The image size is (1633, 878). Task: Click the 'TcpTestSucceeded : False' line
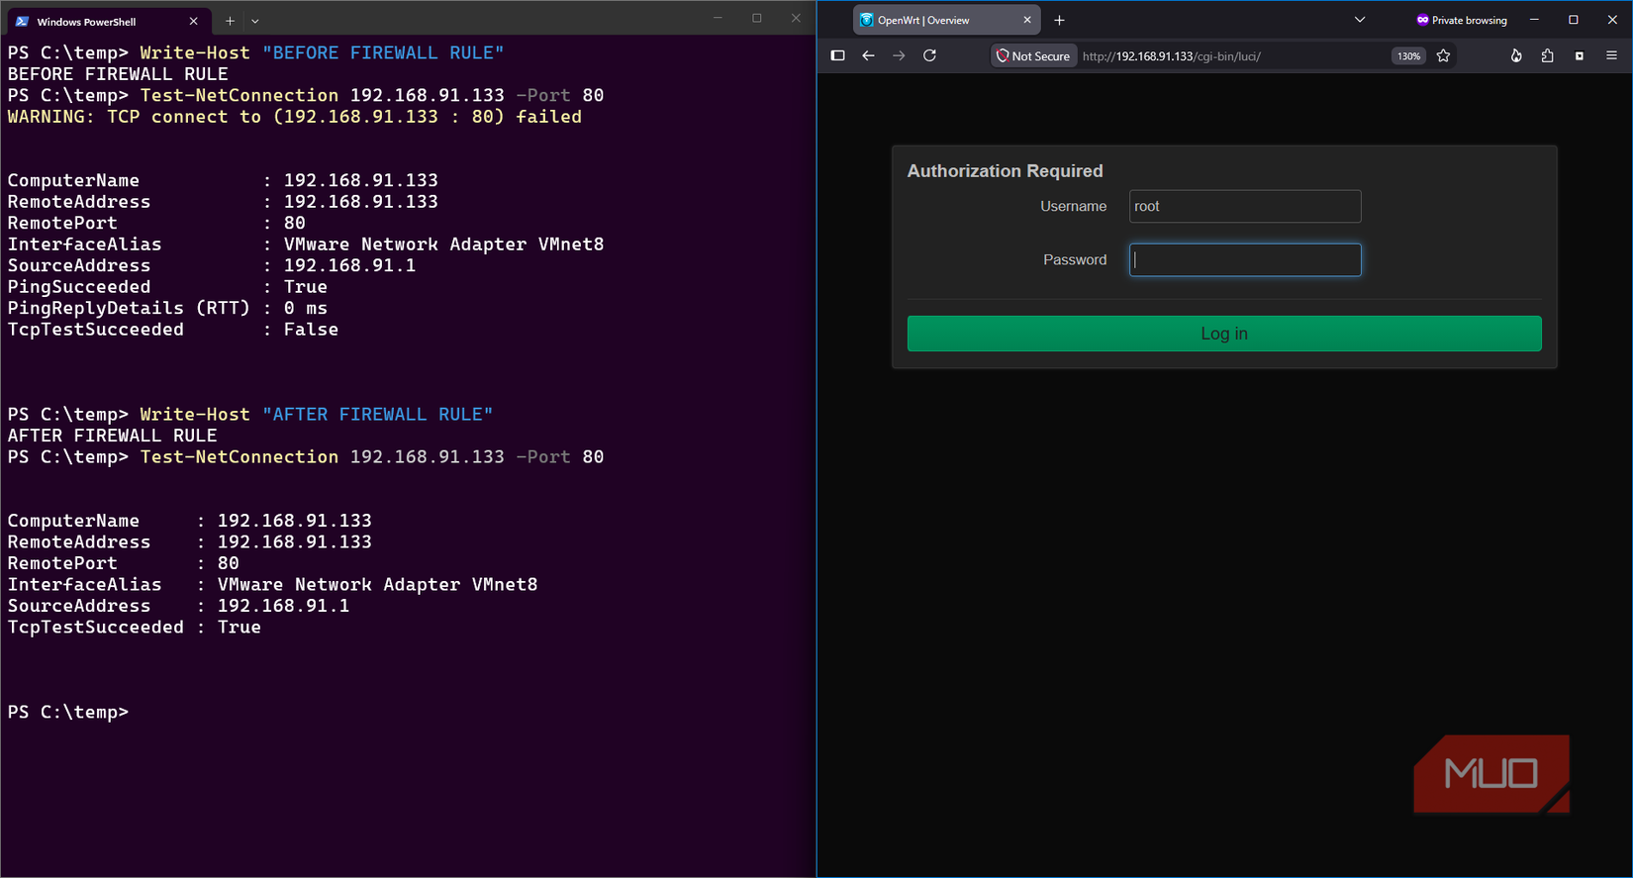(173, 330)
